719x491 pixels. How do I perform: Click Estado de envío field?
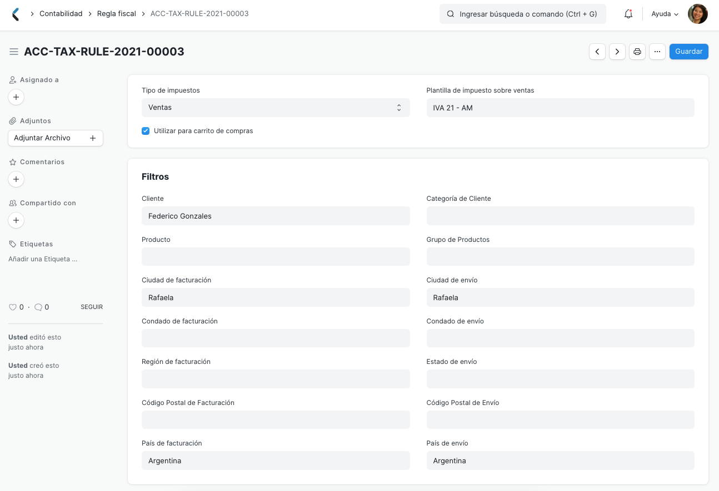(x=561, y=379)
